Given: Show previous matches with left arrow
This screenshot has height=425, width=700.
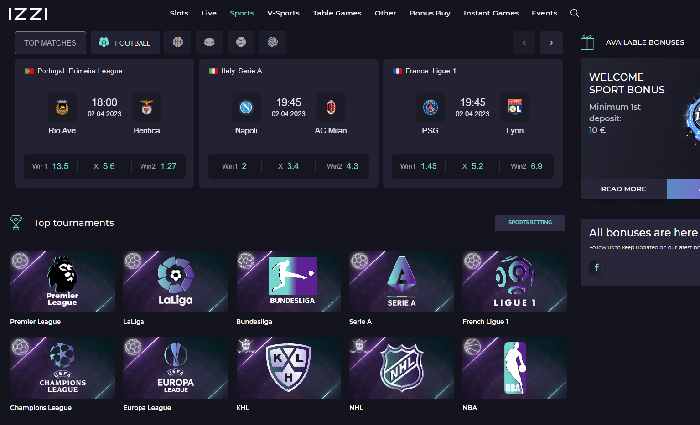Looking at the screenshot, I should [x=524, y=43].
